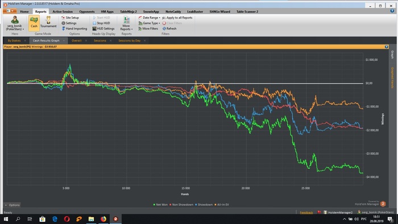398x224 pixels.
Task: Switch to the Sessions by Day tab
Action: click(x=130, y=40)
